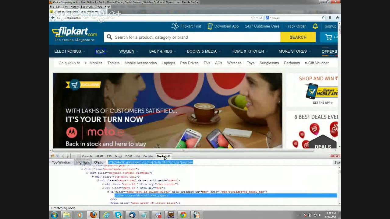The height and width of the screenshot is (219, 390).
Task: Open the media player taskbar icon
Action: (80, 215)
